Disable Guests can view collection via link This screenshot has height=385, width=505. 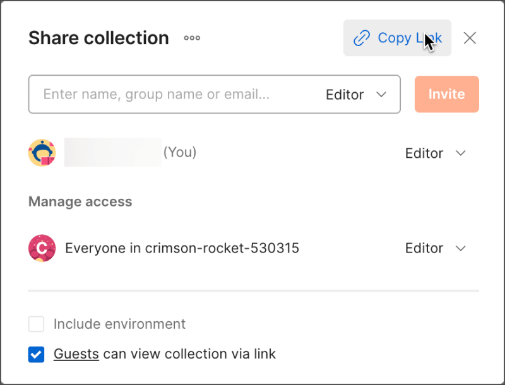click(36, 354)
